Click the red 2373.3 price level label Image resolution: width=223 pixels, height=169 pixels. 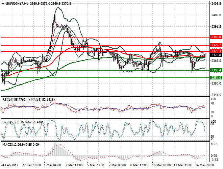[x=216, y=51]
